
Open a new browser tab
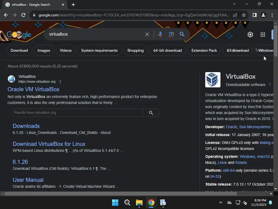pyautogui.click(x=73, y=5)
